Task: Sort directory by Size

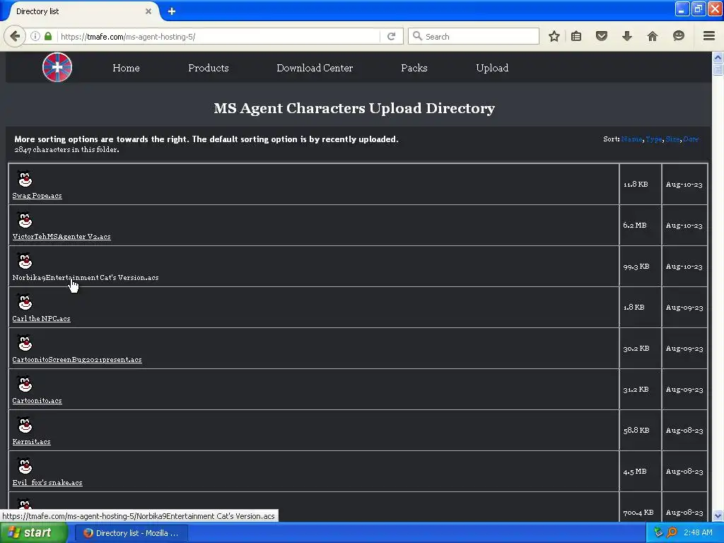Action: coord(673,139)
